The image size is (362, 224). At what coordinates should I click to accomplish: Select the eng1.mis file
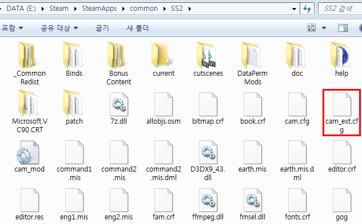click(x=74, y=205)
